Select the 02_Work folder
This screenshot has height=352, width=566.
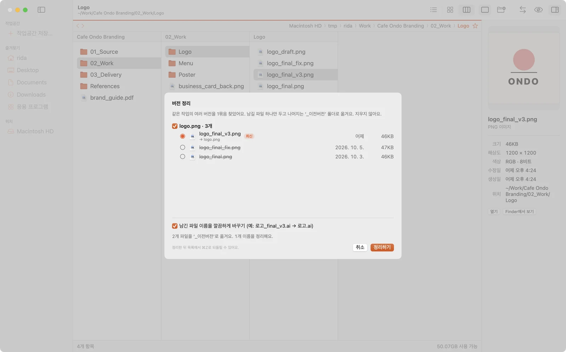point(119,63)
